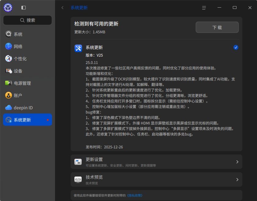Select 系统更新 in the sidebar
This screenshot has height=201, width=257.
(x=28, y=120)
